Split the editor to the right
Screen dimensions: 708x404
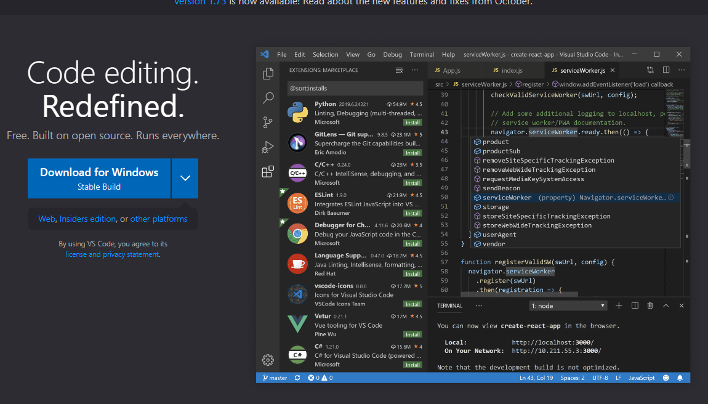coord(666,70)
